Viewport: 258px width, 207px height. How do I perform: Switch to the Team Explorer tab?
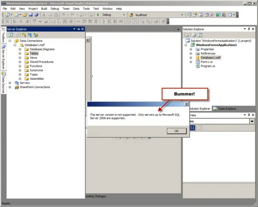pyautogui.click(x=225, y=109)
